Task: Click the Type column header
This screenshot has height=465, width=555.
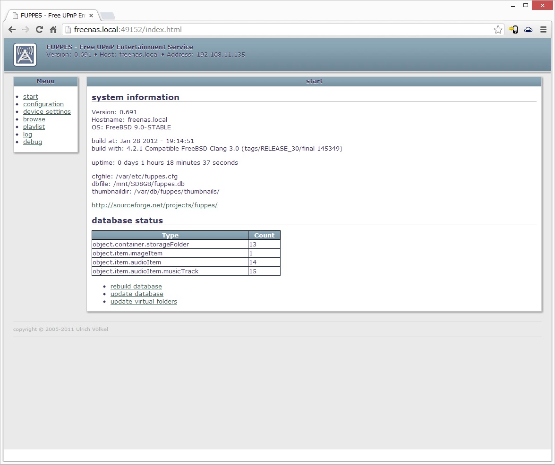Action: point(170,235)
